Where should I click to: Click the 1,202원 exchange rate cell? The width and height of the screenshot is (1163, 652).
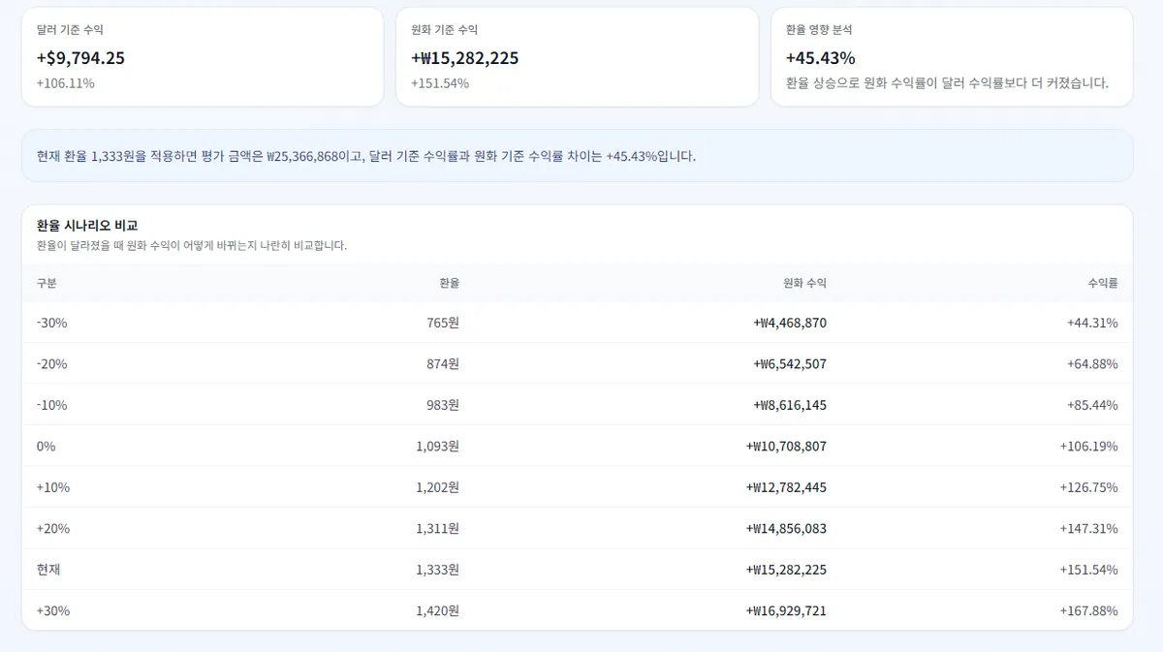[437, 487]
